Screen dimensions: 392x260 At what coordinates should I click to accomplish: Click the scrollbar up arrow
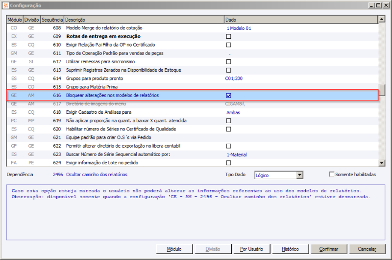pos(382,19)
